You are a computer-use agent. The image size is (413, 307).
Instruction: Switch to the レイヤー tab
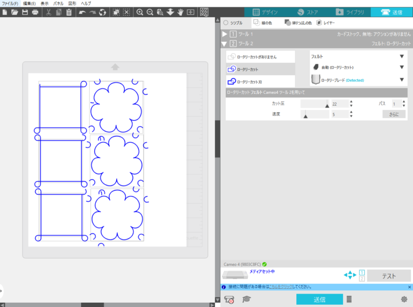[x=325, y=23]
